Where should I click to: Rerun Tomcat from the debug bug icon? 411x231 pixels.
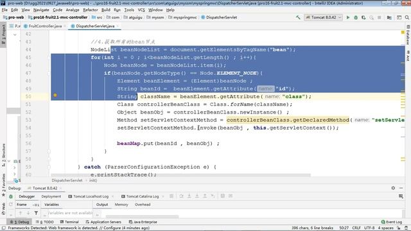click(x=11, y=196)
